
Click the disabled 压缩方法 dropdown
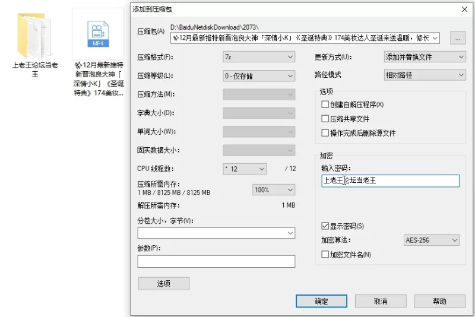pos(259,94)
